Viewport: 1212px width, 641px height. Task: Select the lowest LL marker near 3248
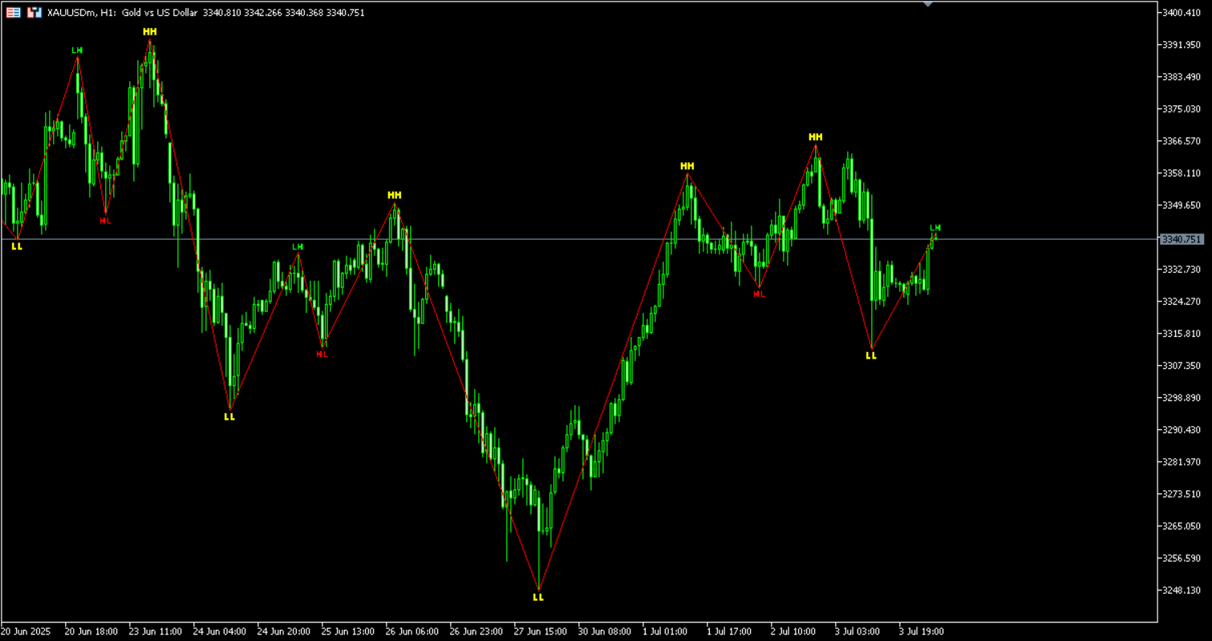538,598
